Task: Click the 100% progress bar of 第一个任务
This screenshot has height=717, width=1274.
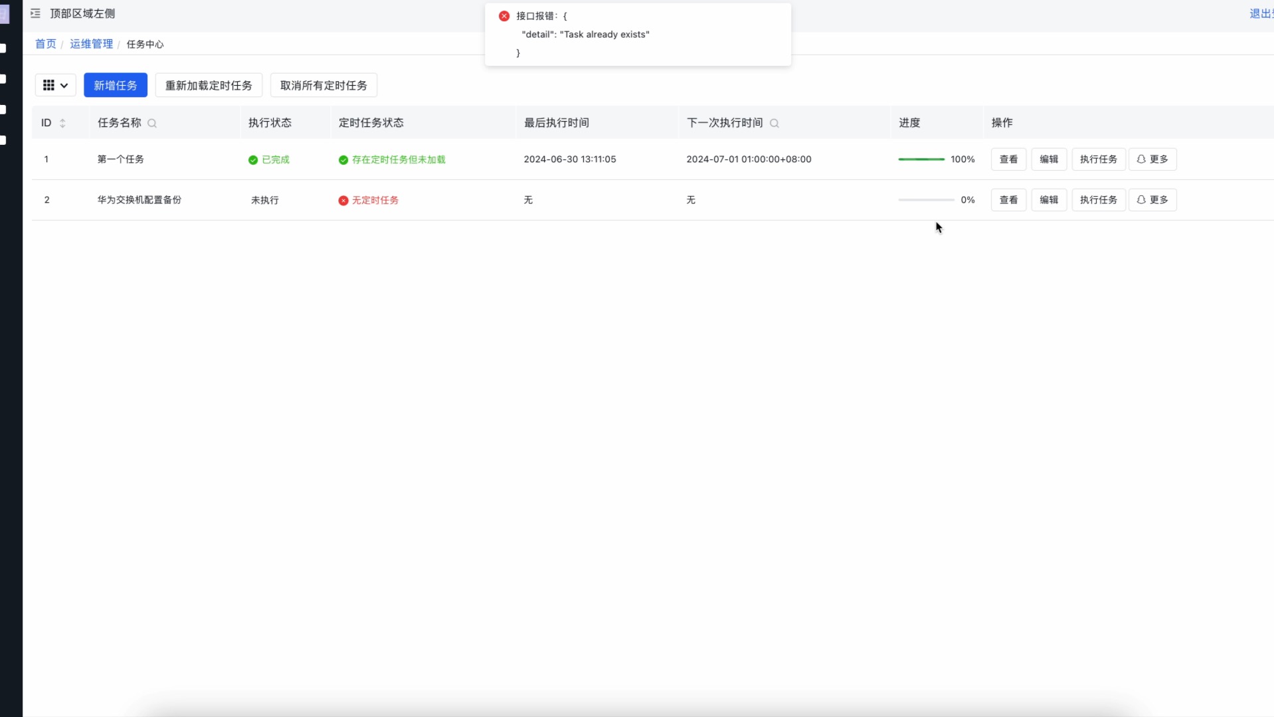Action: tap(921, 159)
